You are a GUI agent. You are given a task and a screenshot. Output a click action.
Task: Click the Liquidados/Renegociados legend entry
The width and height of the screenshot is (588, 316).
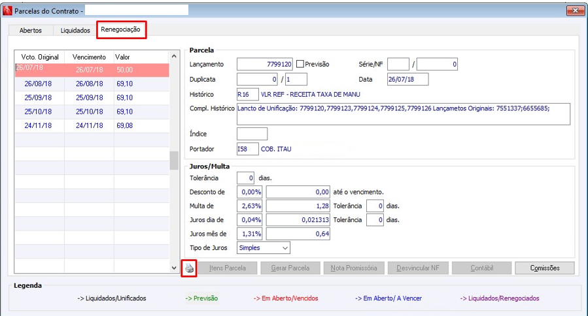[500, 298]
